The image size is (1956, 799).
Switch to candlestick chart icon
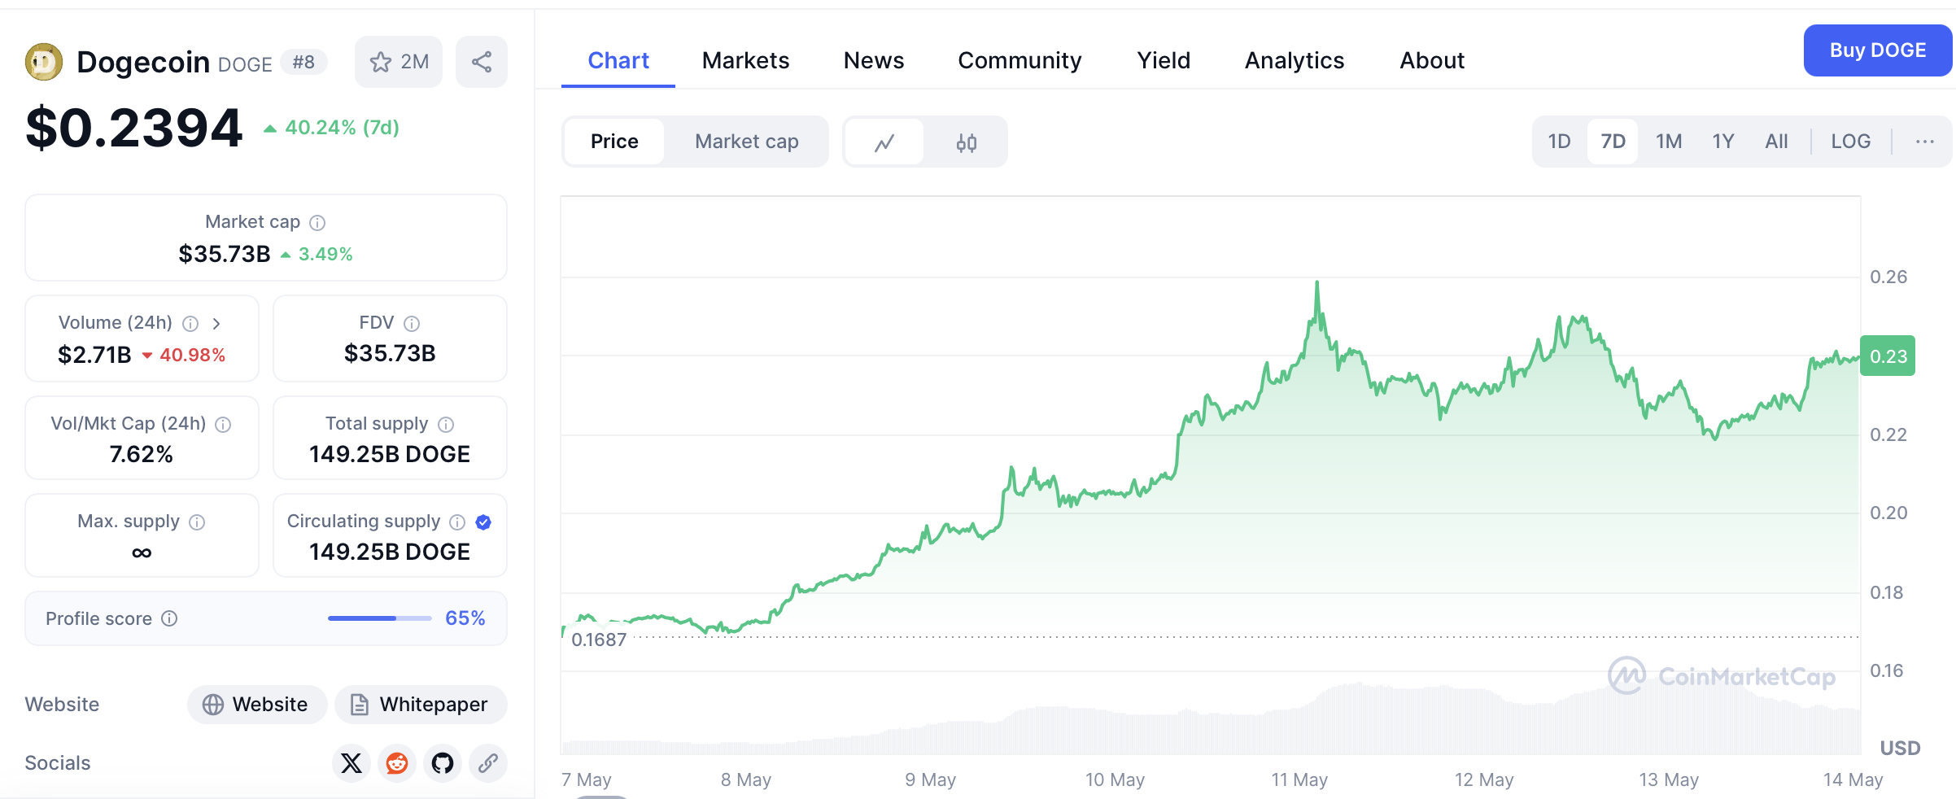[x=966, y=142]
